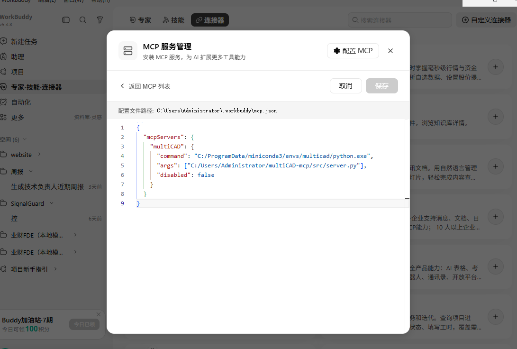The width and height of the screenshot is (517, 349).
Task: Expand the website folder chevron
Action: click(x=39, y=154)
